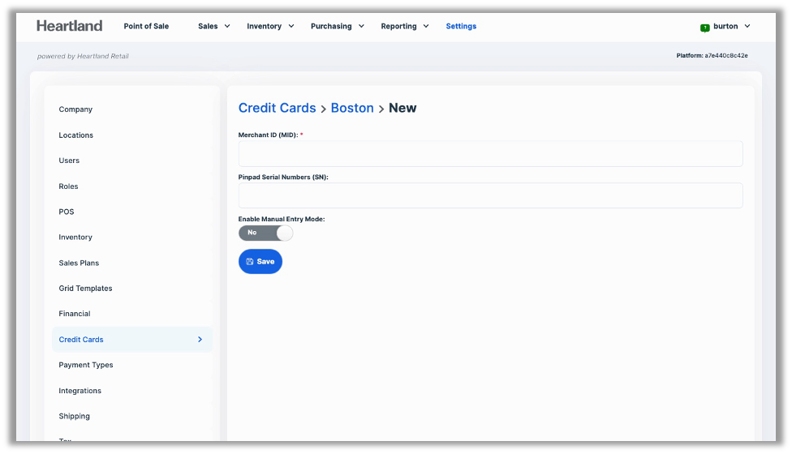Open Grid Templates settings section
This screenshot has width=792, height=454.
(85, 289)
